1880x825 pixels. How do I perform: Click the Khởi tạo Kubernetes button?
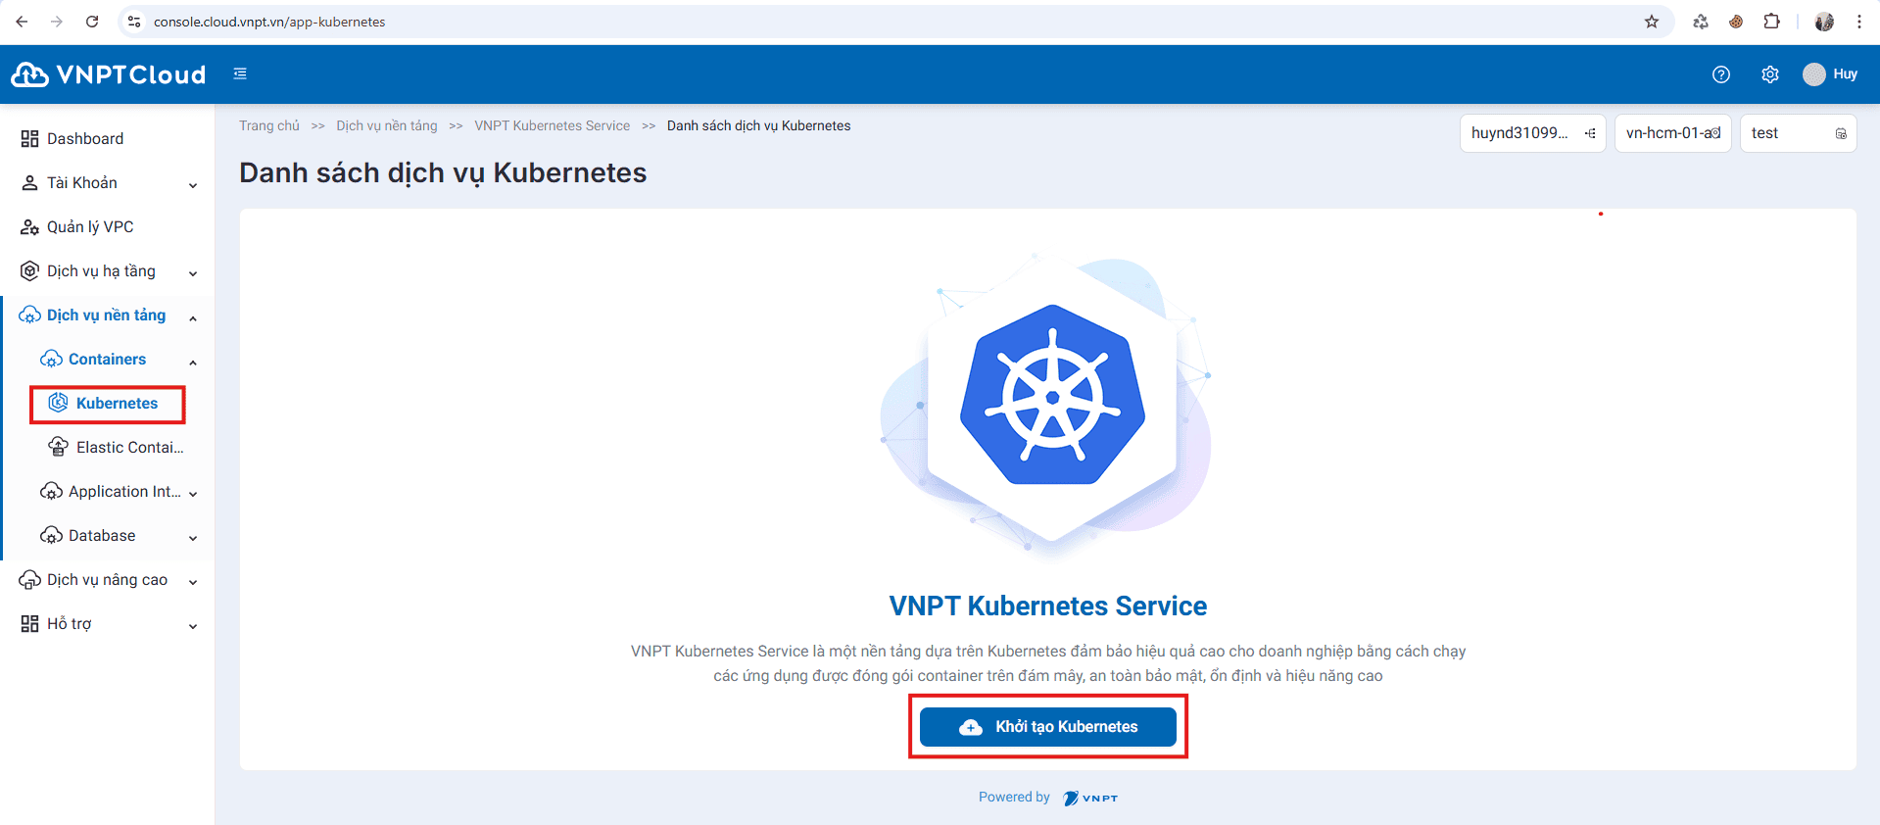[1047, 727]
